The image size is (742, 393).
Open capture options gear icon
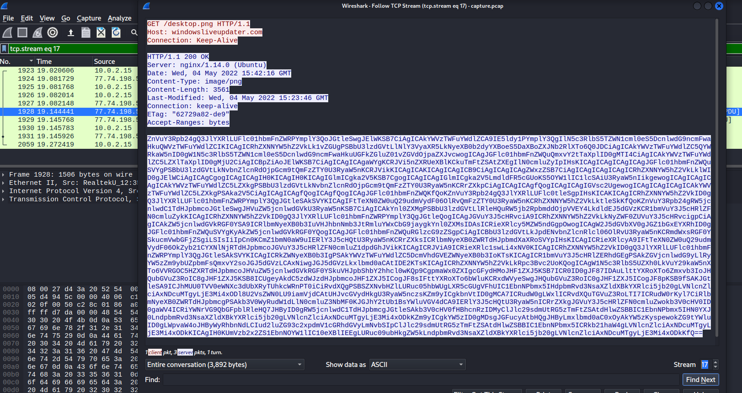53,32
